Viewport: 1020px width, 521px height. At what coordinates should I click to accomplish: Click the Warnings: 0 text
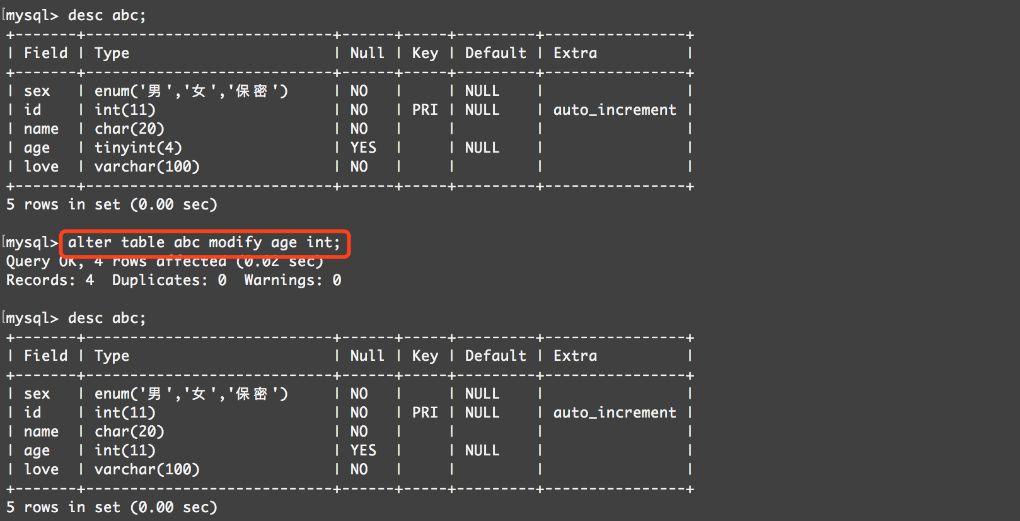293,280
